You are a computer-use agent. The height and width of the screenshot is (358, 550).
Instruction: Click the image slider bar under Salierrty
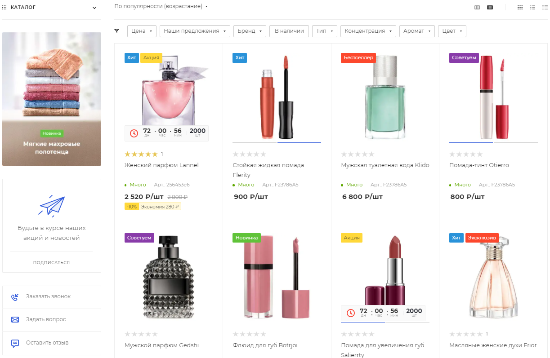385,323
